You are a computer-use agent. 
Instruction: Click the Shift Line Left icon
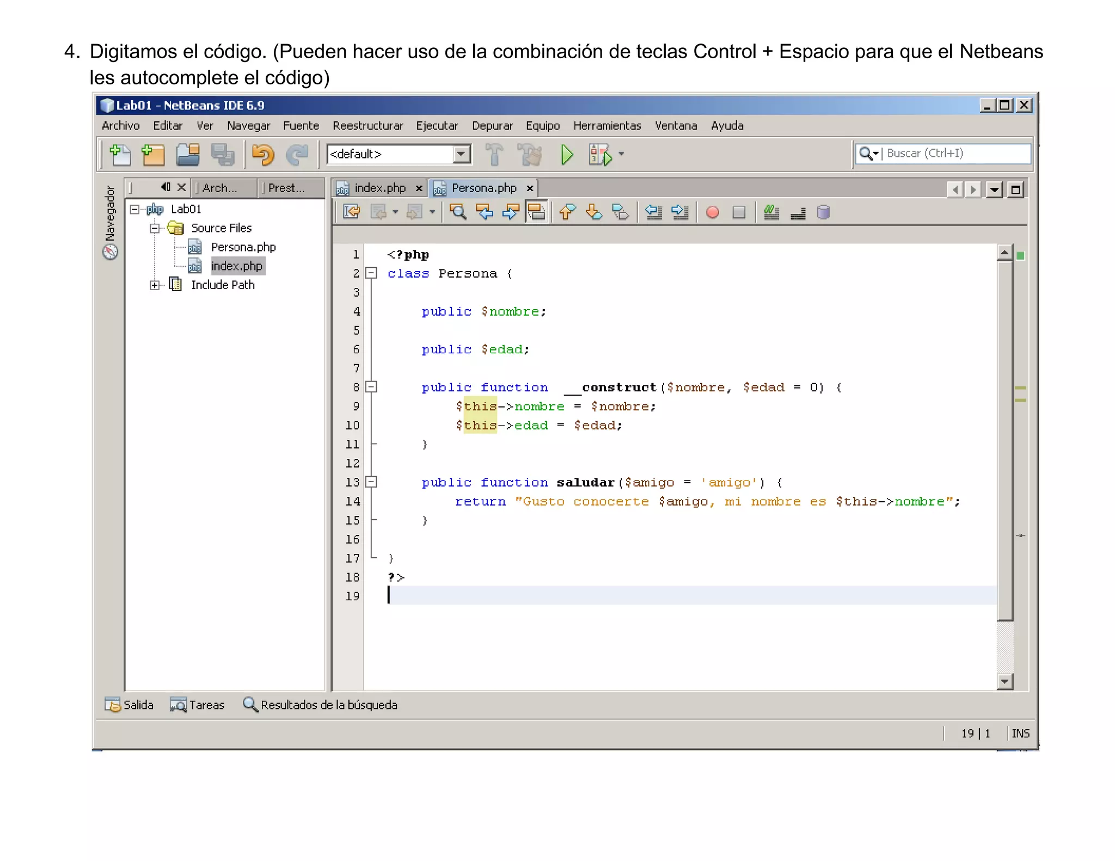[x=653, y=212]
